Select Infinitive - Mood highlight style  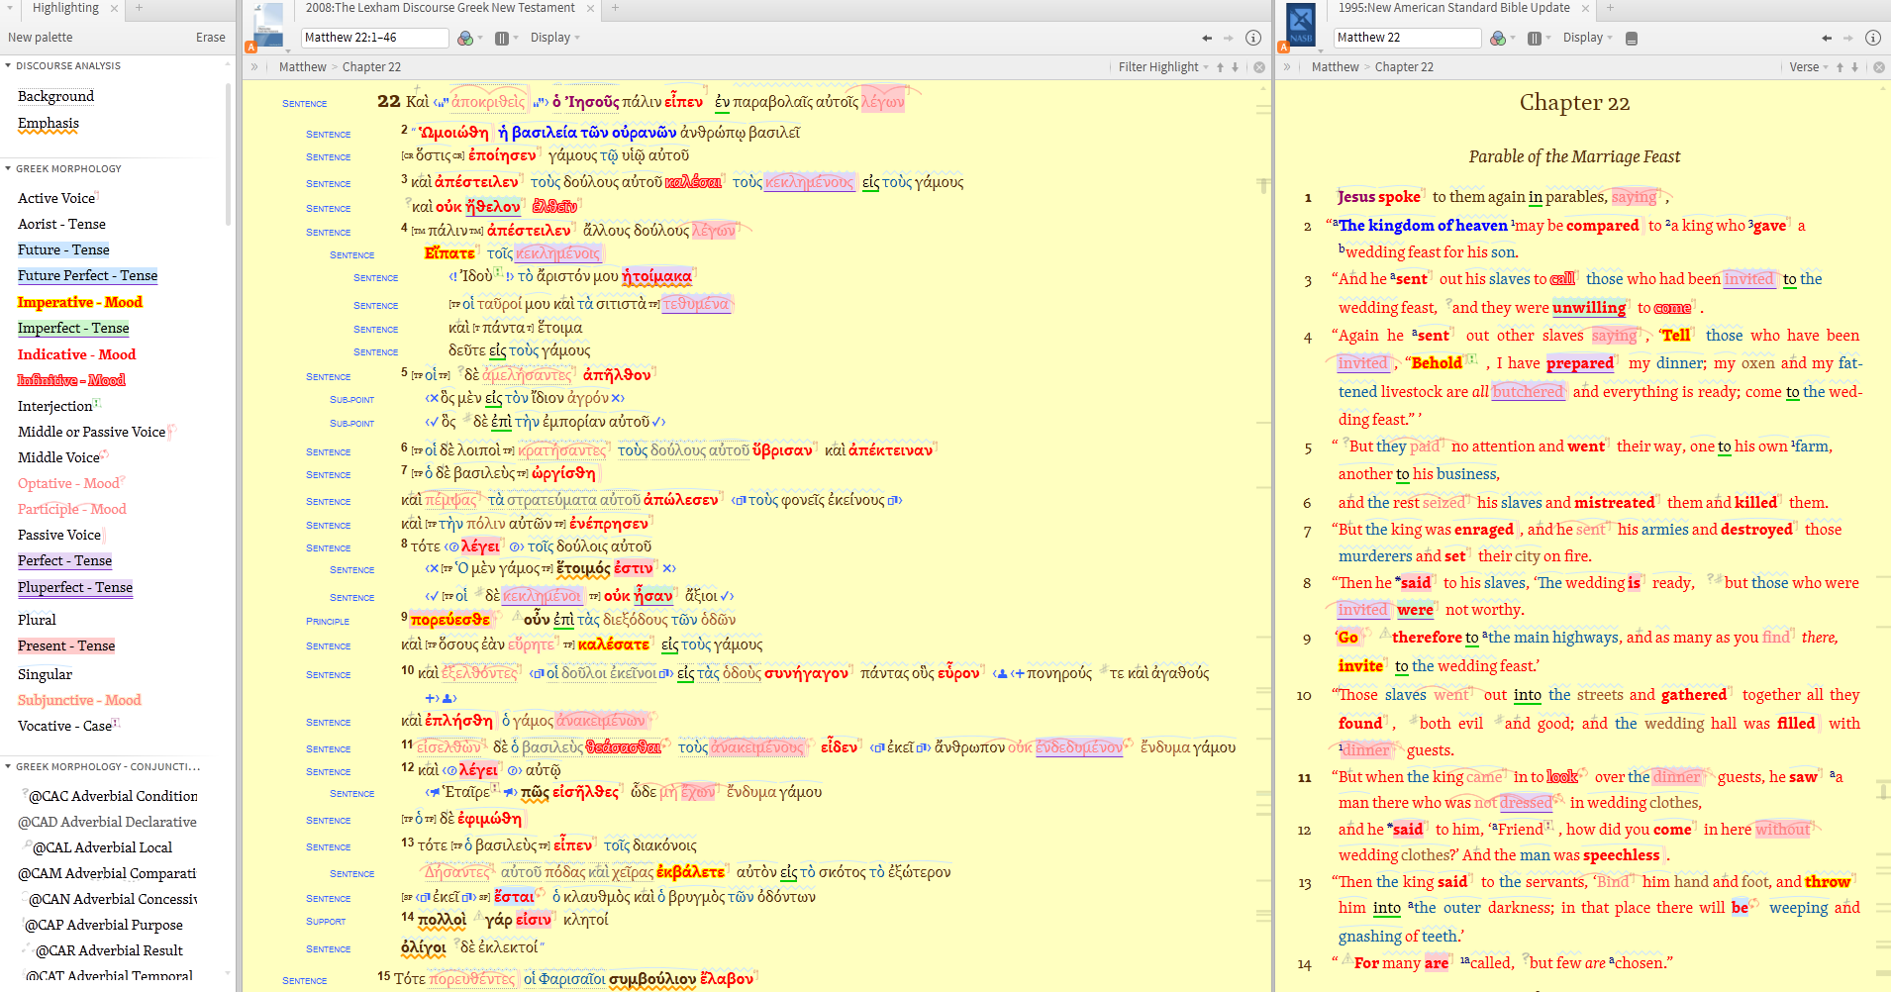click(71, 380)
